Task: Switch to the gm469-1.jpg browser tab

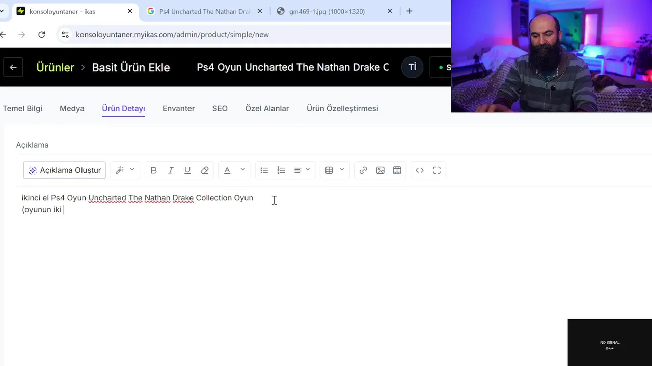Action: (x=327, y=11)
